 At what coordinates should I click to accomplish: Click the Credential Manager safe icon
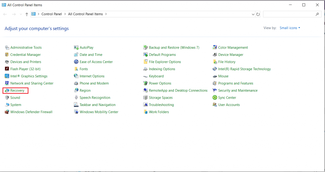[x=7, y=55]
